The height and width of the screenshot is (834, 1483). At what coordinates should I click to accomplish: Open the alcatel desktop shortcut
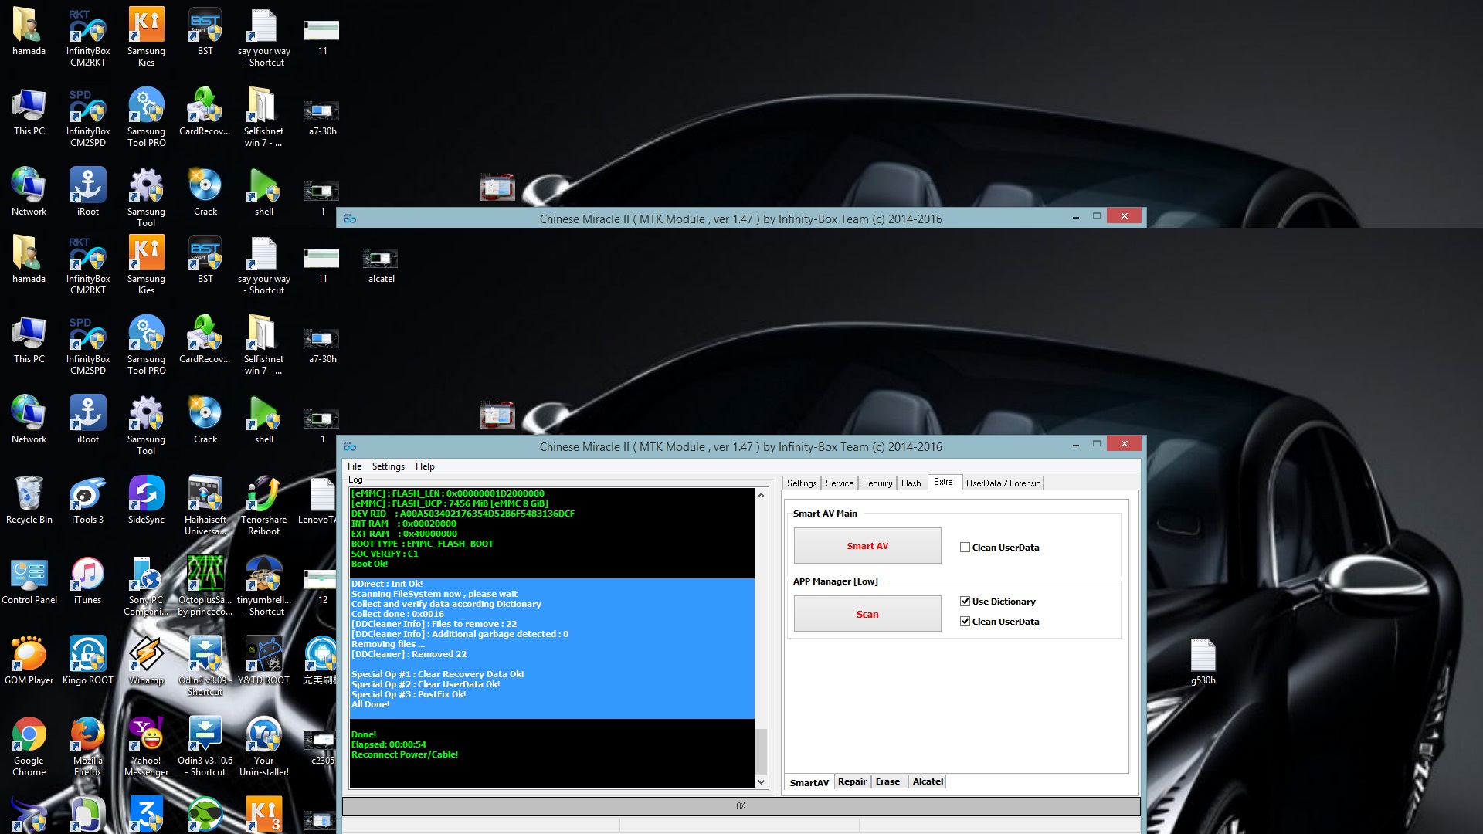point(381,265)
